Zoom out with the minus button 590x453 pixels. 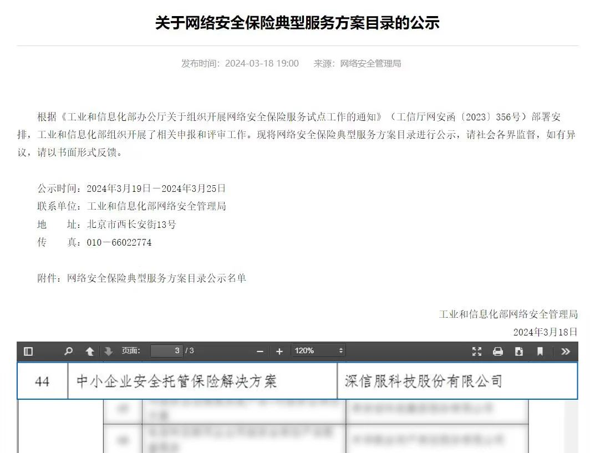(x=260, y=351)
